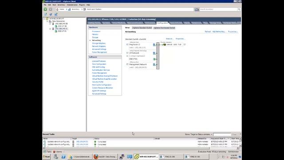Collapse the New Datacenter tree node
284x160 pixels.
pos(47,21)
